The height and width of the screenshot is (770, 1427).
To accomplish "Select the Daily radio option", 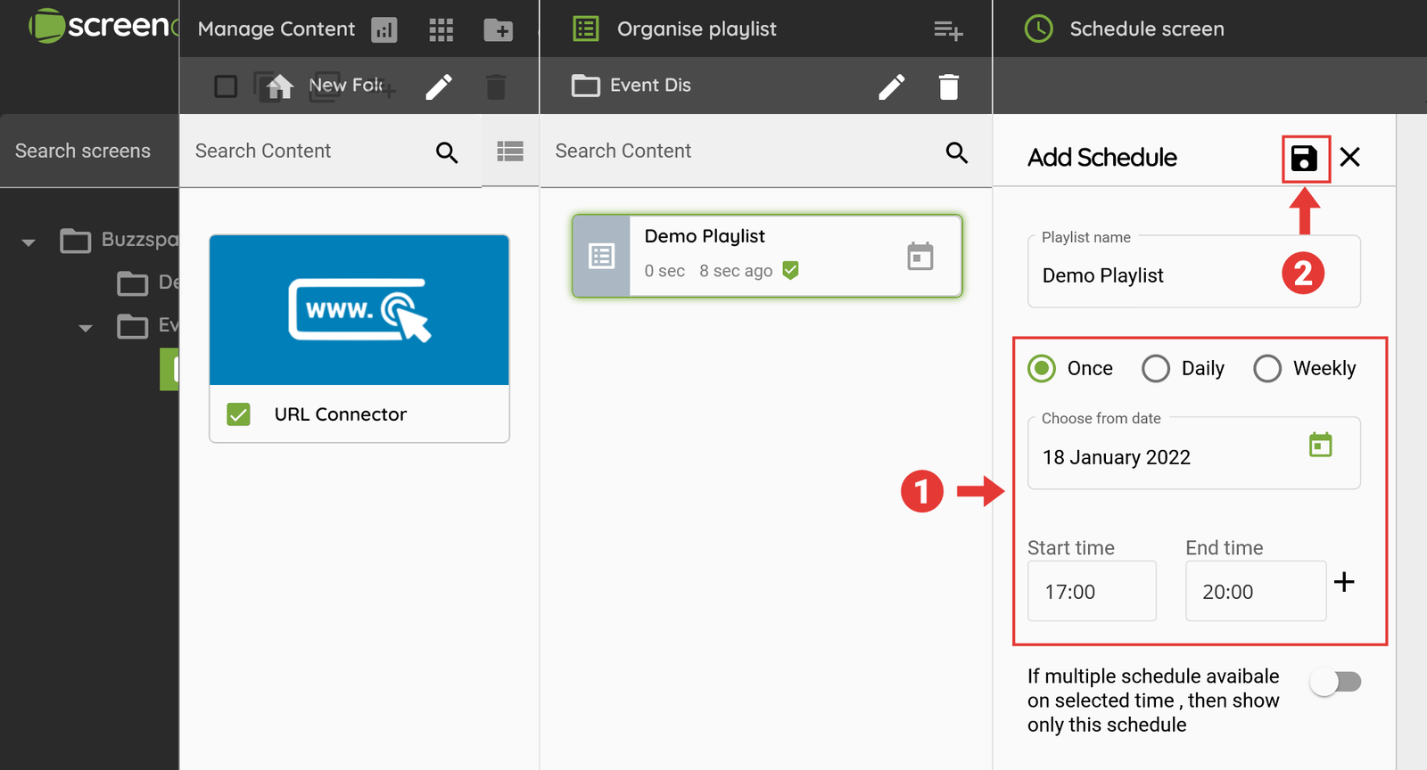I will click(x=1156, y=369).
